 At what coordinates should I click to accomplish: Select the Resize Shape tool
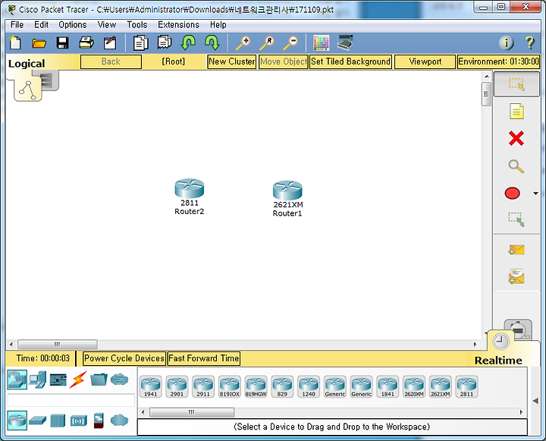[x=516, y=219]
